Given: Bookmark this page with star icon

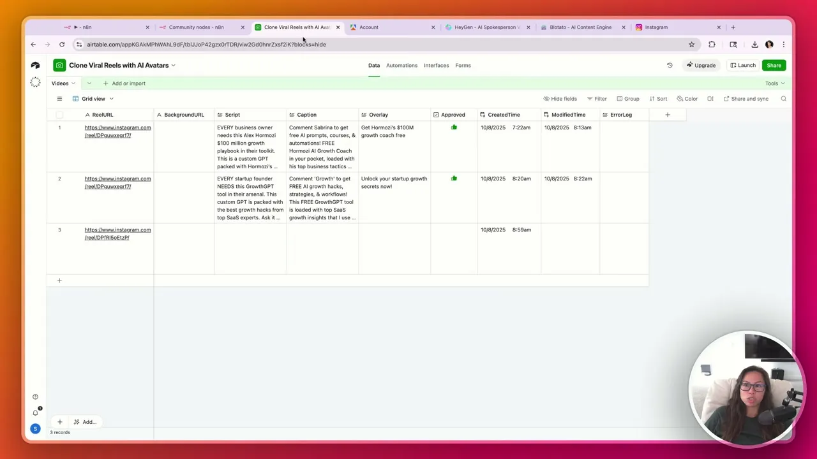Looking at the screenshot, I should coord(691,45).
